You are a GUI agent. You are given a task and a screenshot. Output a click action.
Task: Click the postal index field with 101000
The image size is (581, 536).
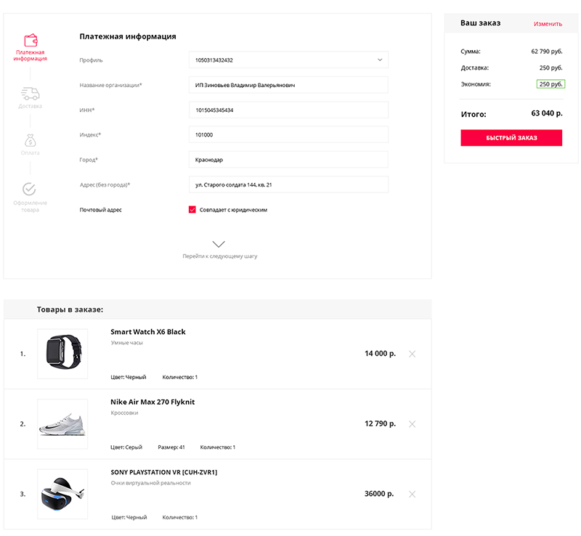[x=288, y=135]
